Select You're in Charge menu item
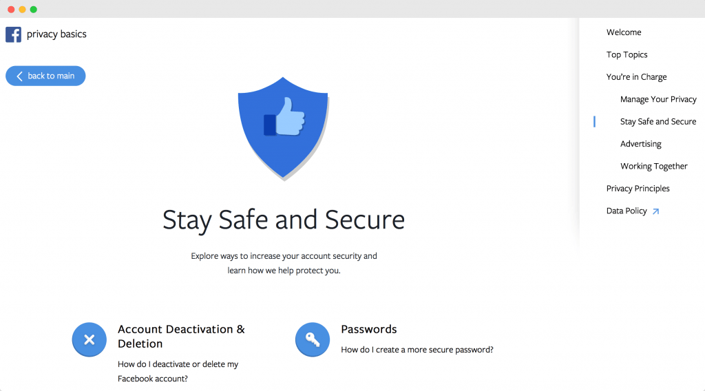The width and height of the screenshot is (705, 391). (636, 77)
